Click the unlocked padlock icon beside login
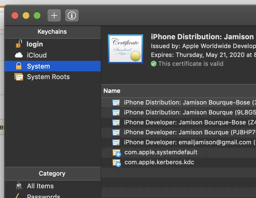Screen dimensions: 256x198 click(19, 44)
